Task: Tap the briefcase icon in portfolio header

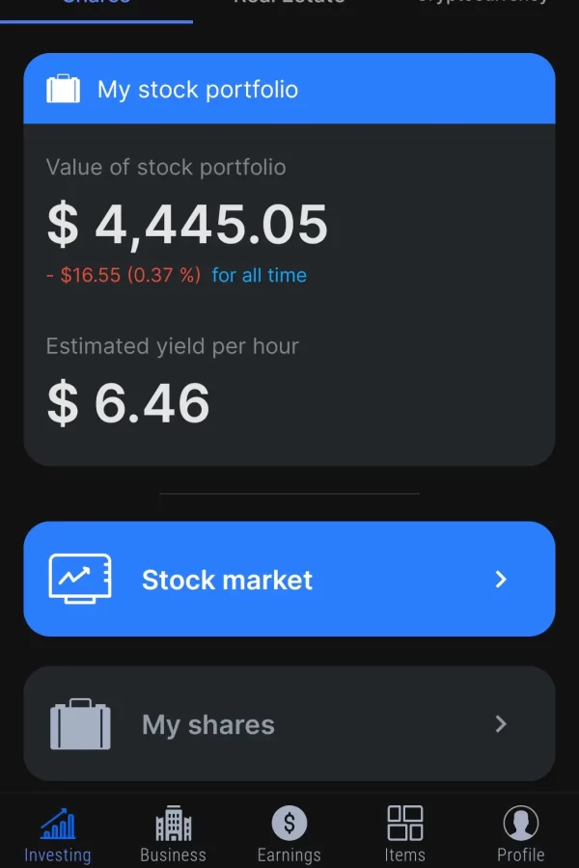Action: click(x=64, y=90)
